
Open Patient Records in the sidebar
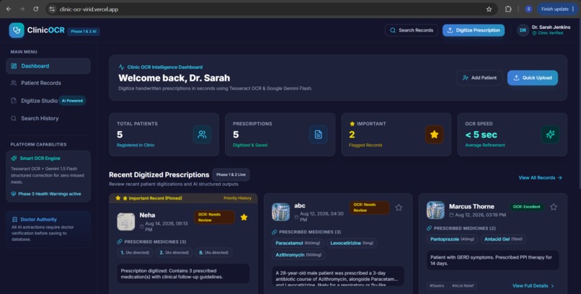[x=48, y=83]
